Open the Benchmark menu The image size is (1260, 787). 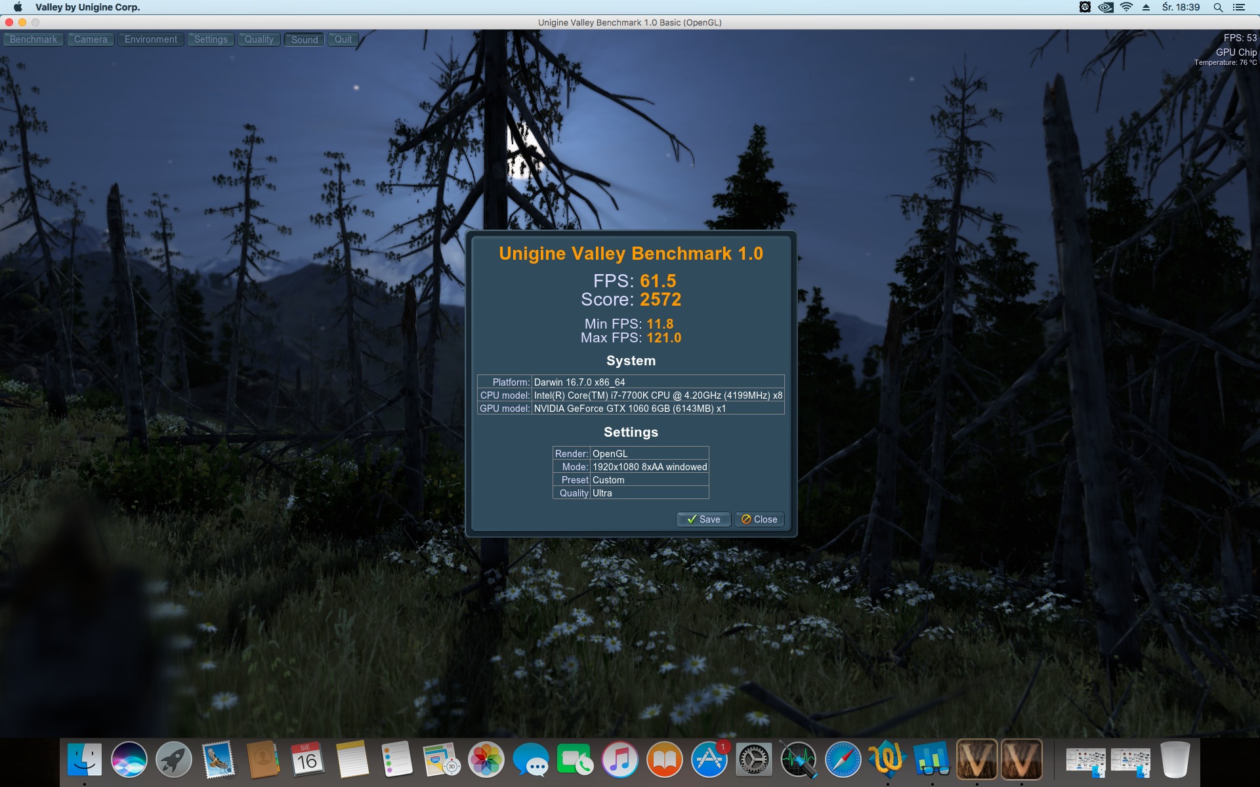pyautogui.click(x=33, y=39)
